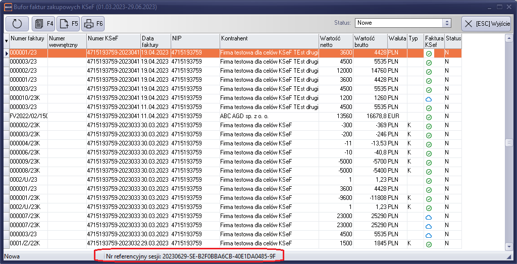517x264 pixels.
Task: Open the Status dropdown showing Nowe
Action: tap(446, 23)
